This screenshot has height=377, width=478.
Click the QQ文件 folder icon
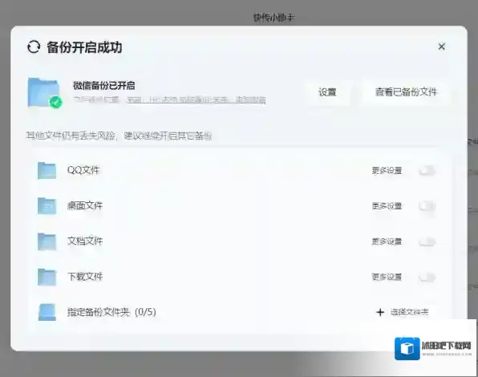point(47,170)
